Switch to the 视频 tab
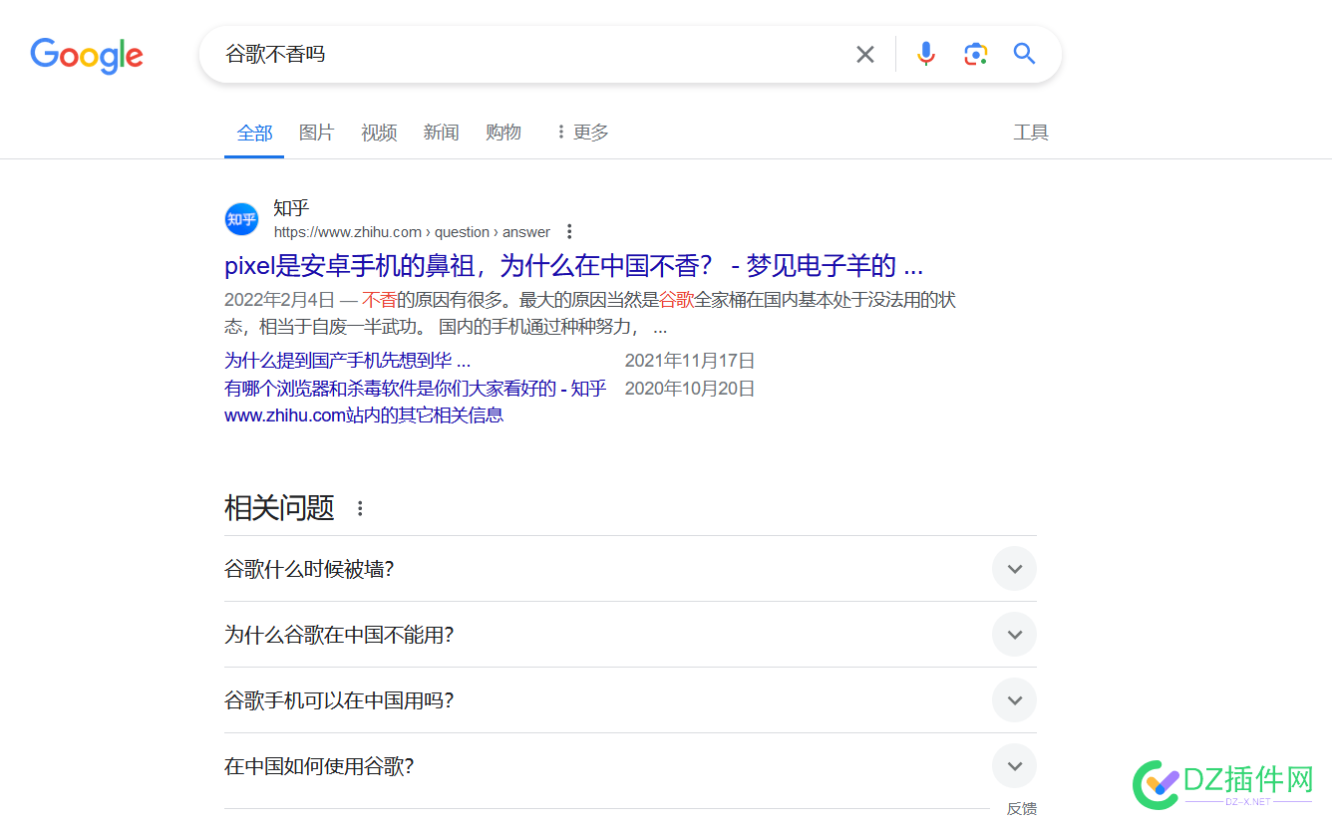 (379, 132)
